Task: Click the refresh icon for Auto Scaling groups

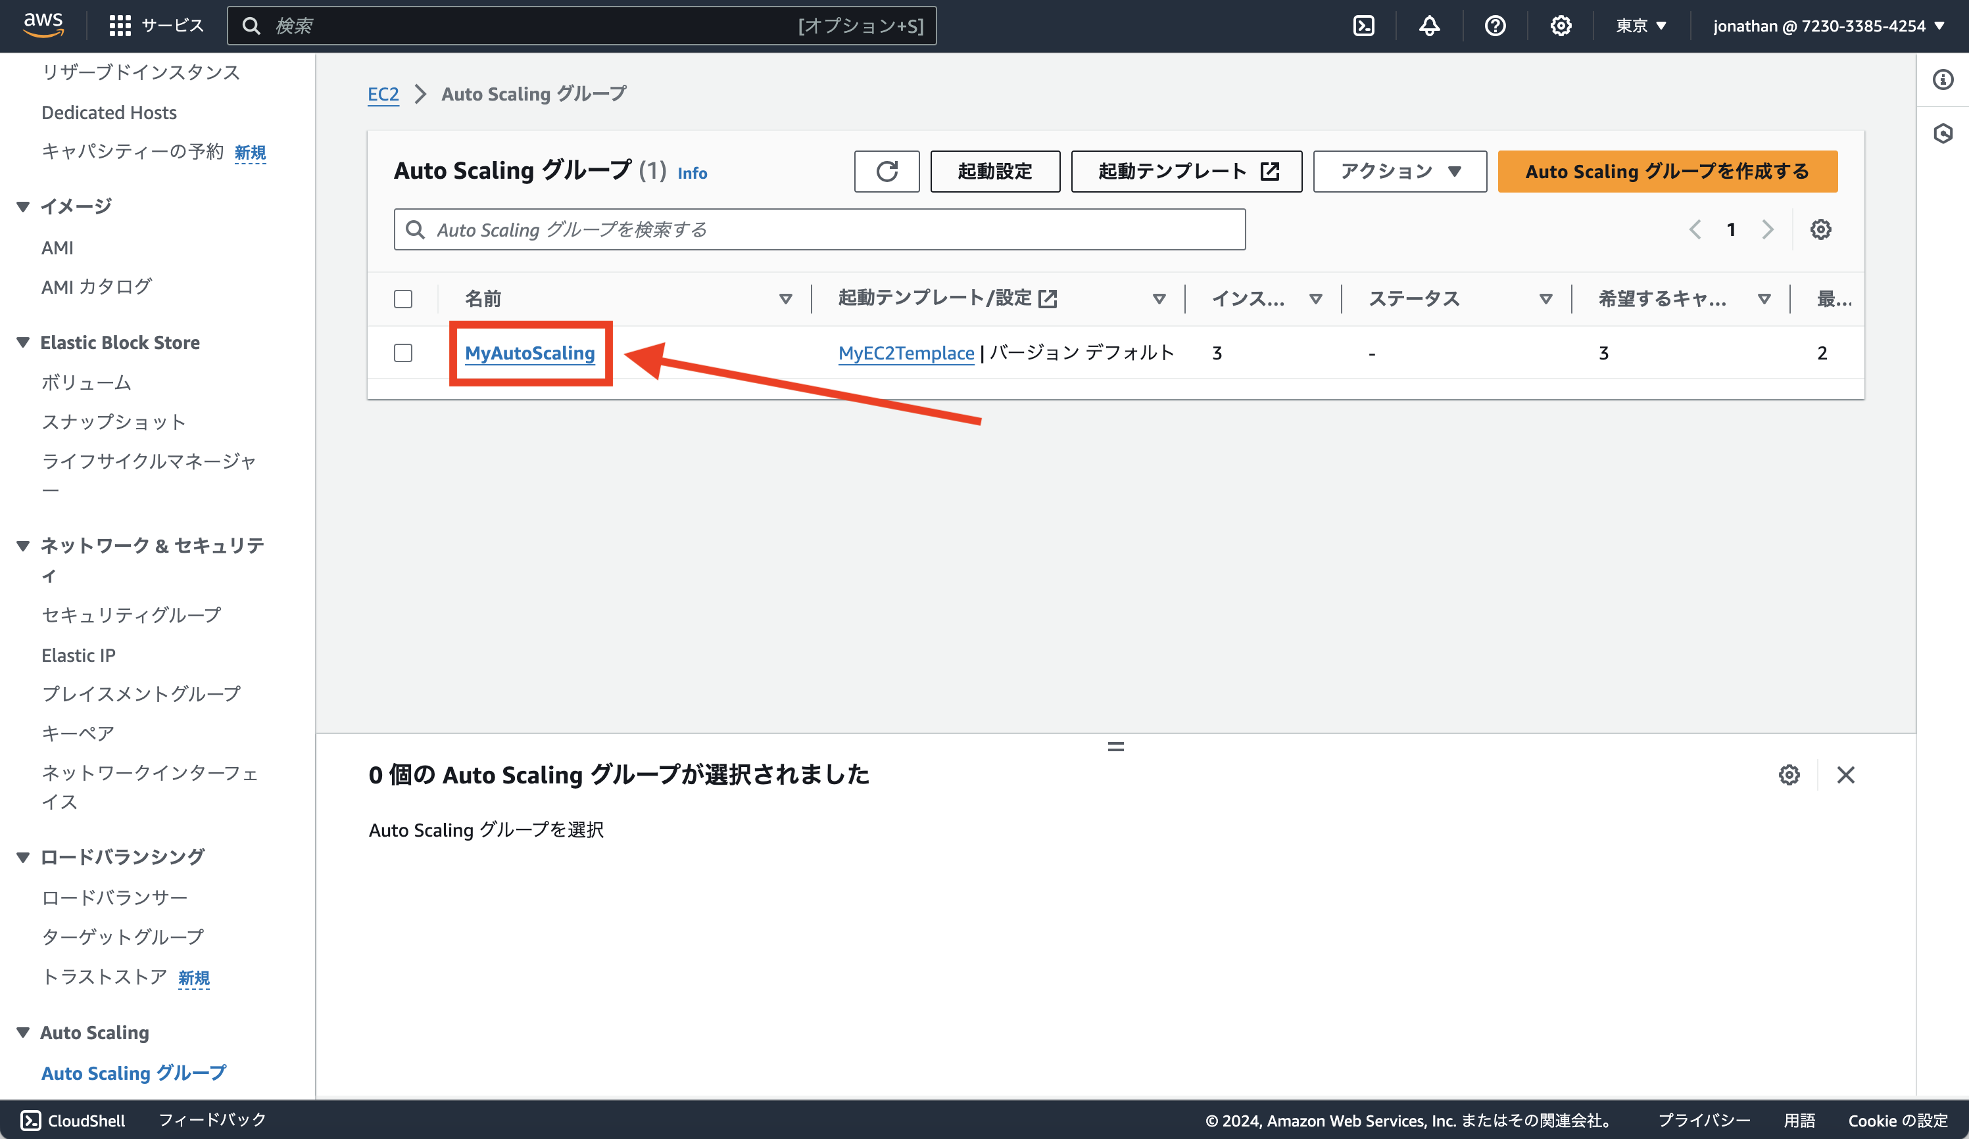Action: coord(886,171)
